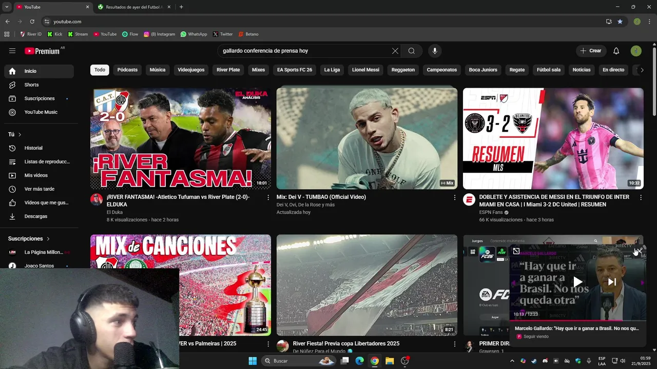Play the miniplayer video
The height and width of the screenshot is (369, 657).
[577, 282]
